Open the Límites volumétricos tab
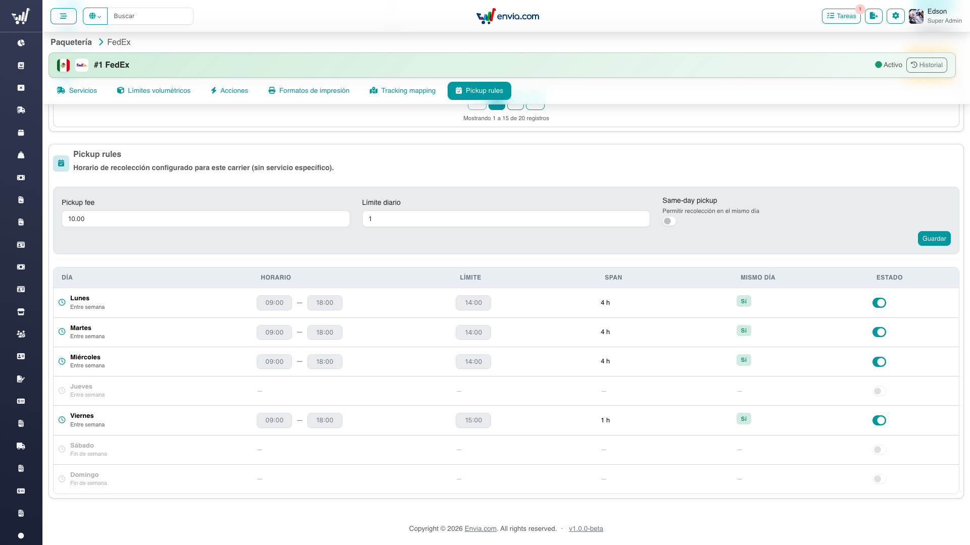Viewport: 970px width, 545px height. pyautogui.click(x=154, y=91)
